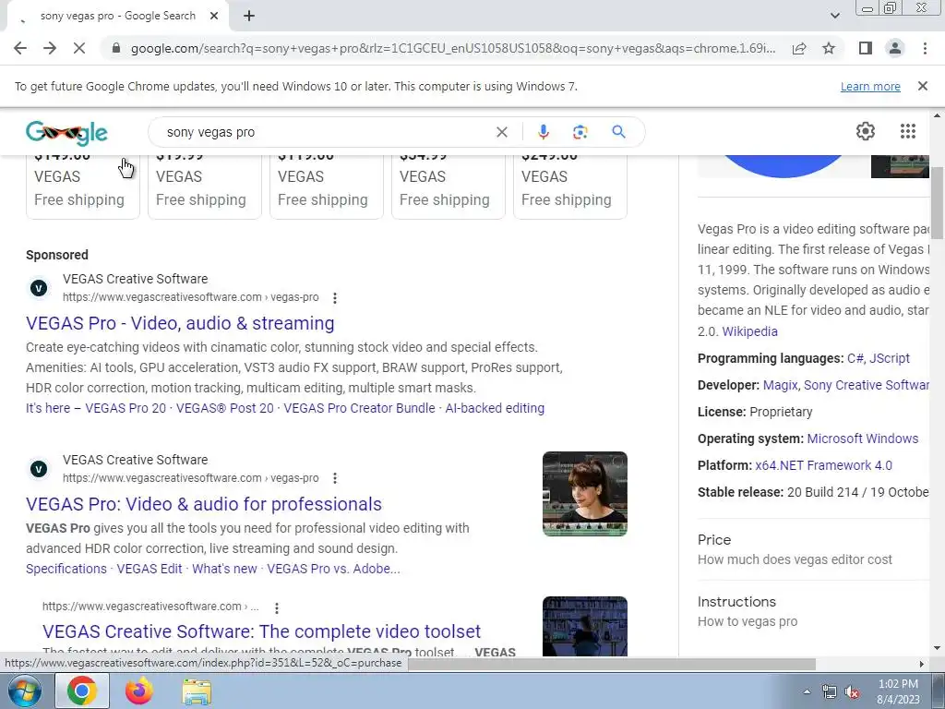Open the VEGAS Pro vs. Adobe sitelink
Image resolution: width=945 pixels, height=709 pixels.
tap(333, 569)
